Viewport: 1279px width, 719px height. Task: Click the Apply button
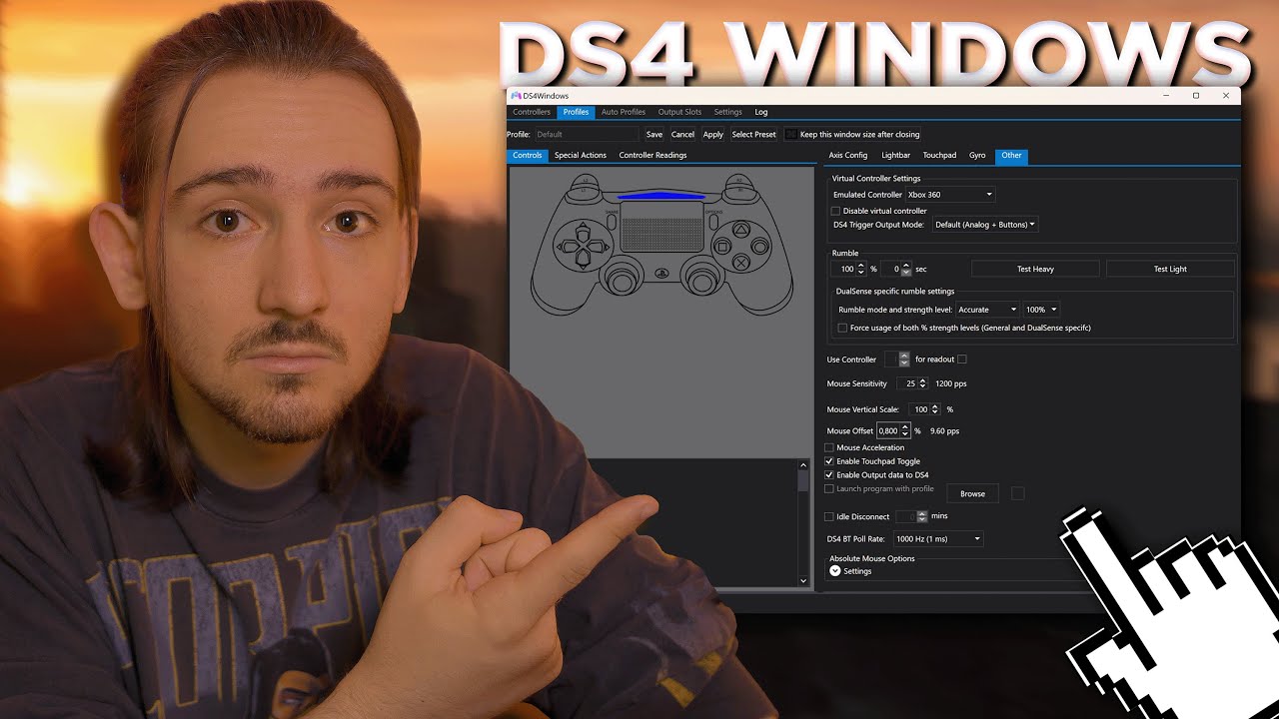pos(713,134)
